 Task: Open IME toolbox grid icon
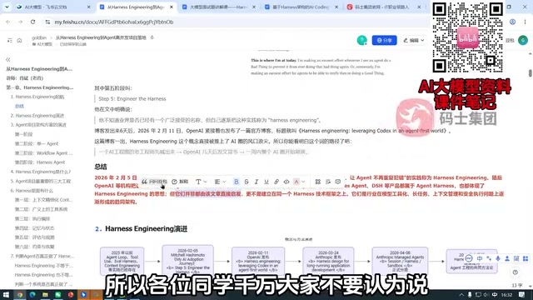tap(526, 259)
